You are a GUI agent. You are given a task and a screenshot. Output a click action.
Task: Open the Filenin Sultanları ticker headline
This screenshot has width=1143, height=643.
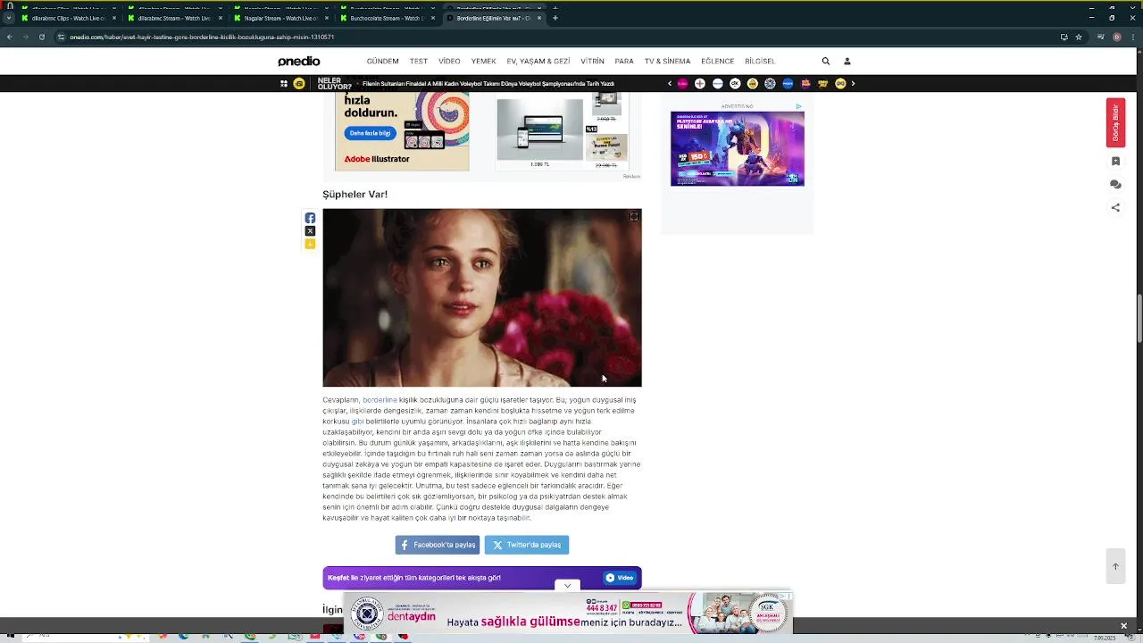point(488,84)
